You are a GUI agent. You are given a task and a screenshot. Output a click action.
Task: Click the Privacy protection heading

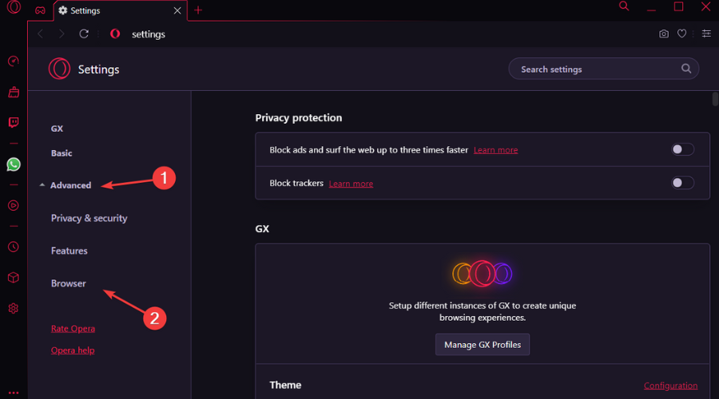[x=299, y=118]
